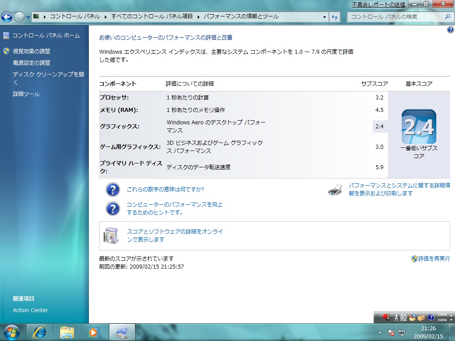Select パフォーマンスの情報とツール breadcrumb

point(241,16)
